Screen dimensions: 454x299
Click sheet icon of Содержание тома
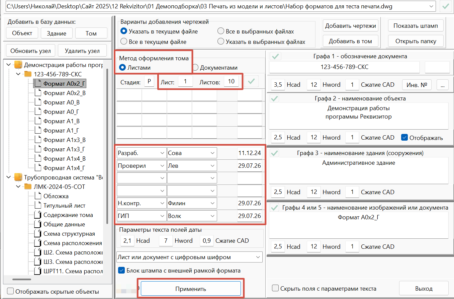[x=38, y=215]
